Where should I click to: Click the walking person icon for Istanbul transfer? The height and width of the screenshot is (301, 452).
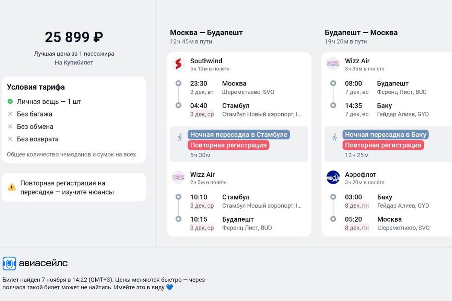click(180, 137)
